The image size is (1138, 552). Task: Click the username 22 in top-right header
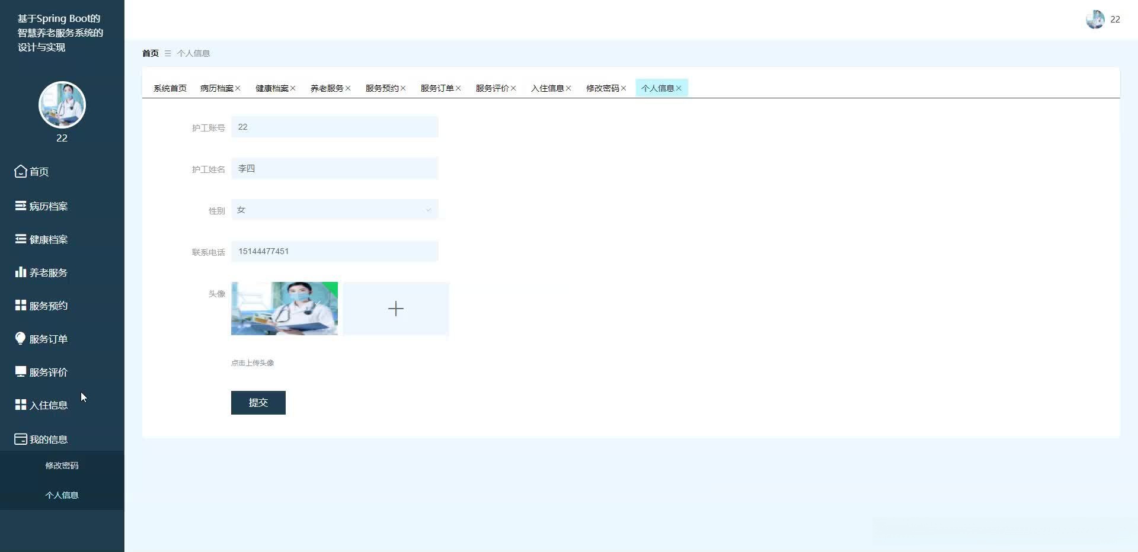[1115, 19]
